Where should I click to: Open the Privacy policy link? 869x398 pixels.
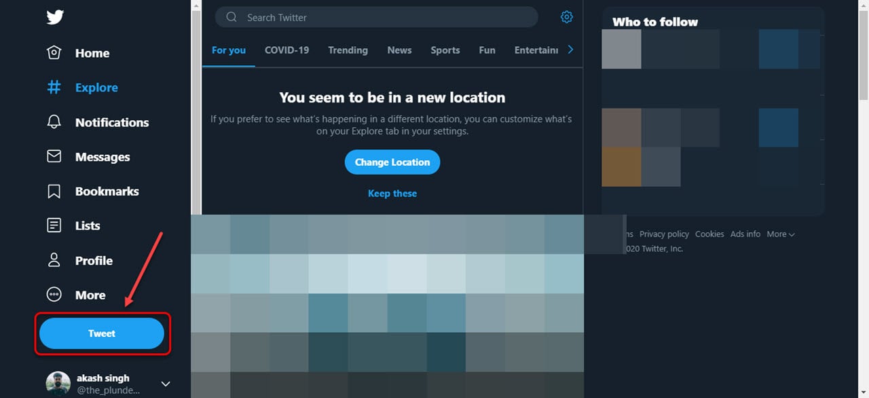pyautogui.click(x=664, y=234)
